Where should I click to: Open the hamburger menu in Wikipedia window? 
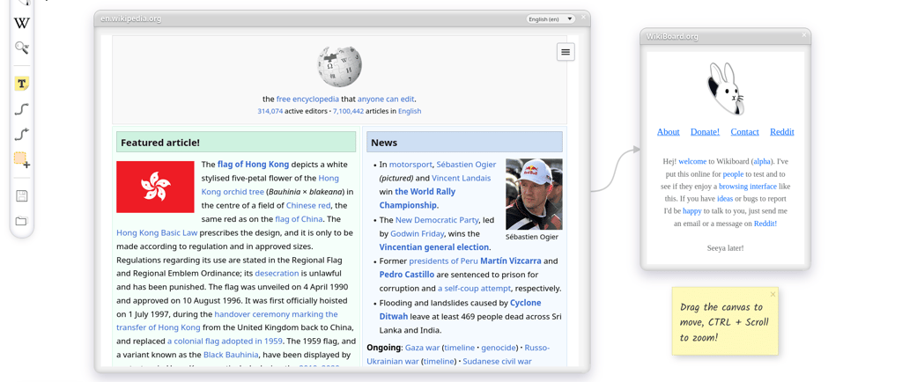[x=566, y=52]
